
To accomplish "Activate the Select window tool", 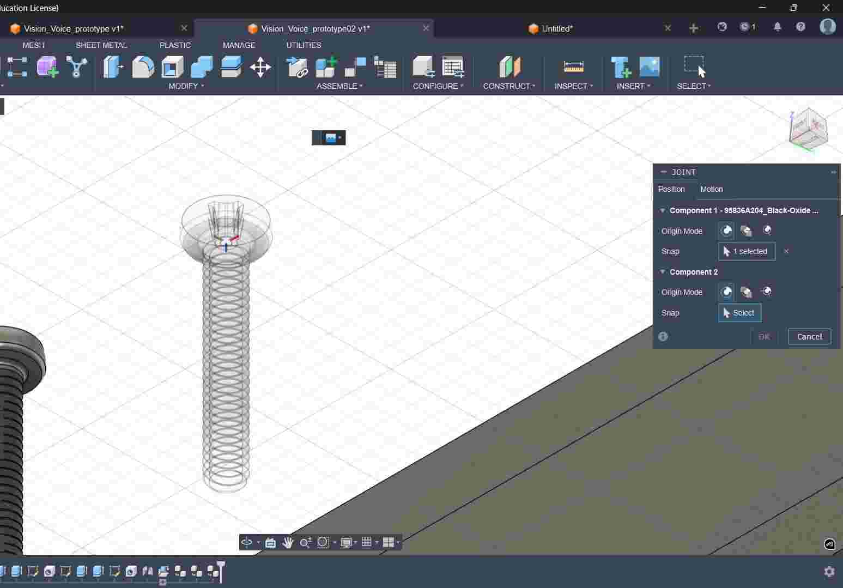I will [694, 66].
